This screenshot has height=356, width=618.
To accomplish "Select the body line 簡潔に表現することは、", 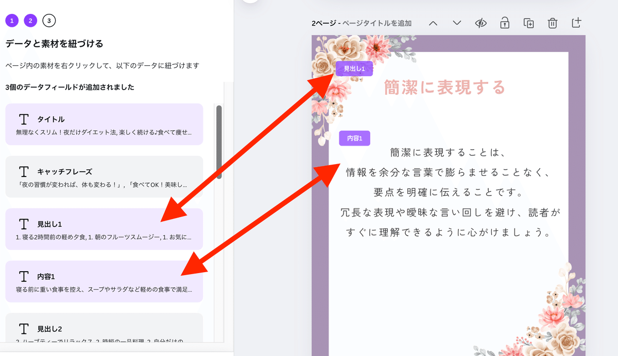I will [x=449, y=152].
